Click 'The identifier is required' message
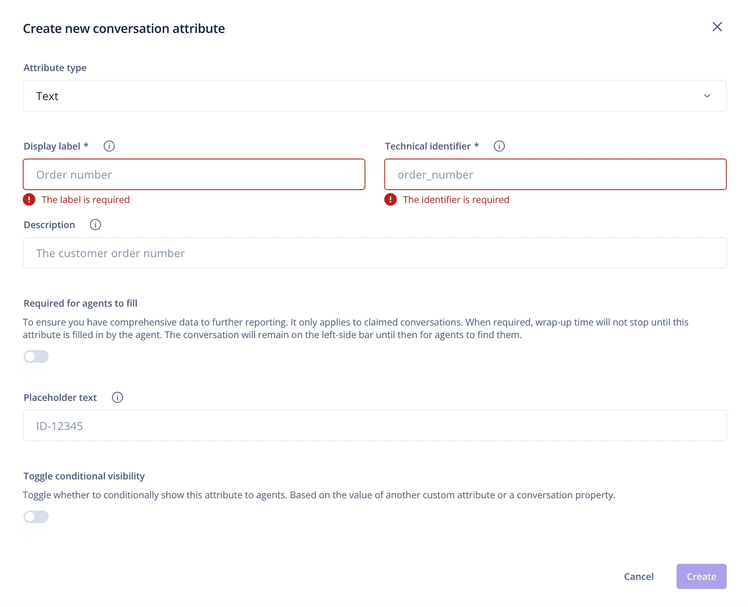The image size is (748, 607). coord(456,200)
